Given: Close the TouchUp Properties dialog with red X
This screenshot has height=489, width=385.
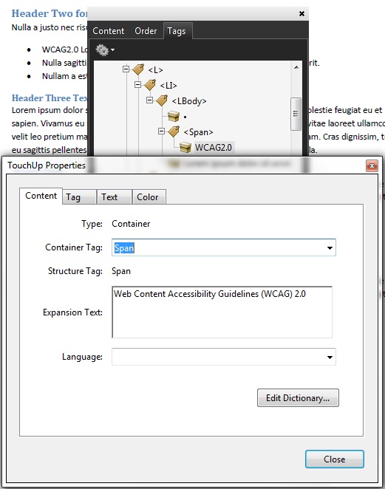Looking at the screenshot, I should 372,166.
